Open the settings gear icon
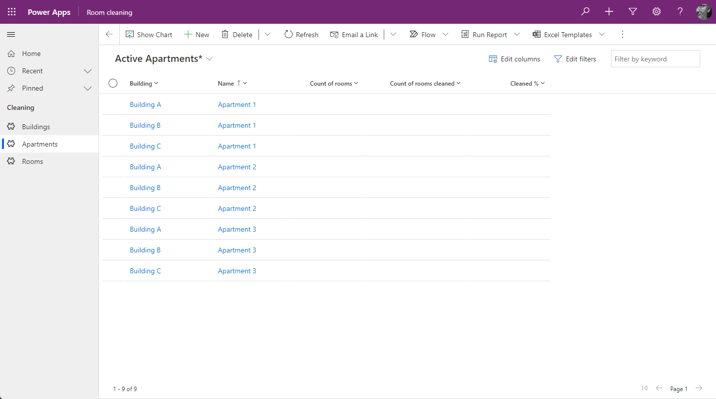Screen dimensions: 716x399 click(x=656, y=12)
